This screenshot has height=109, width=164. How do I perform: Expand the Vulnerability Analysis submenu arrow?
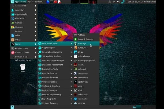(x=71, y=56)
